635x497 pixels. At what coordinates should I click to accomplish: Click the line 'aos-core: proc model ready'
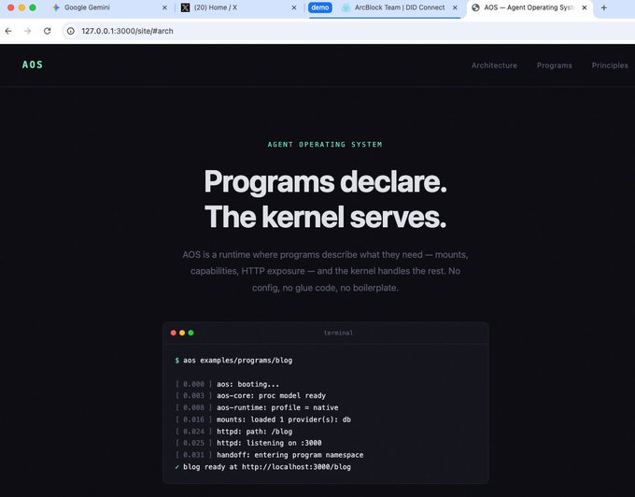pos(271,395)
